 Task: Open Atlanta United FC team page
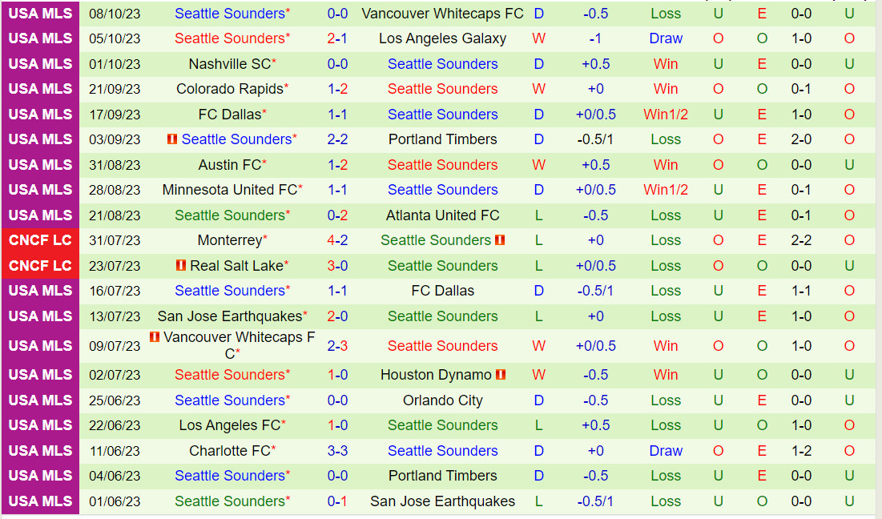[443, 215]
